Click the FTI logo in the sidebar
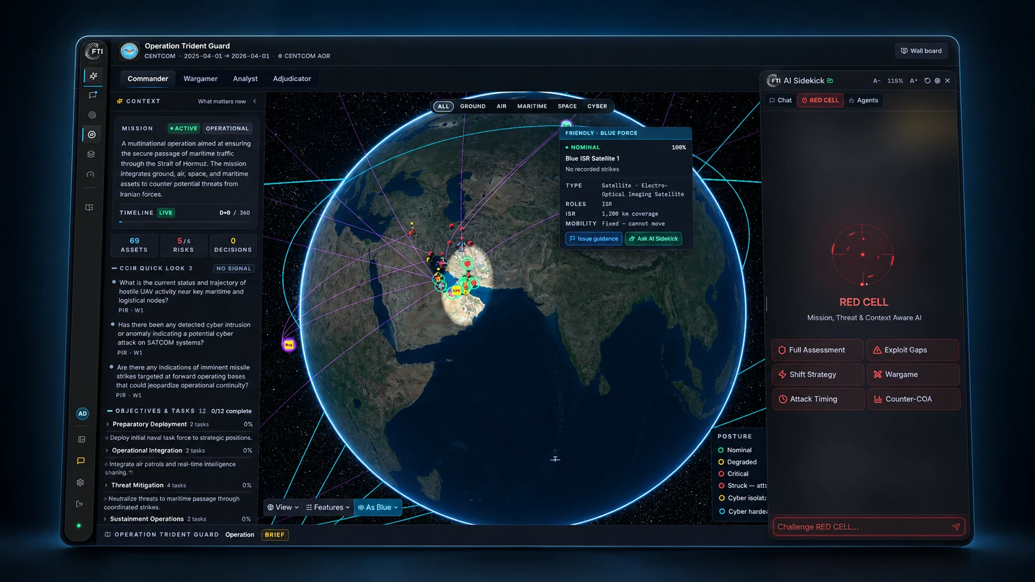This screenshot has width=1035, height=582. point(94,51)
